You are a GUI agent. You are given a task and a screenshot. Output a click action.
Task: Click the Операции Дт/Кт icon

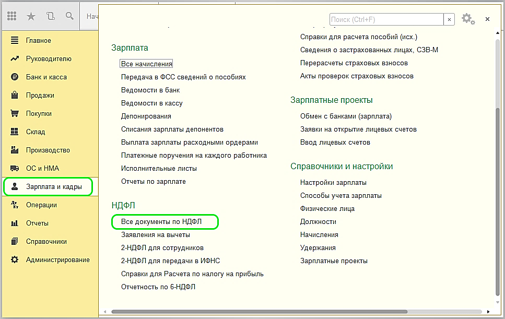[x=15, y=205]
